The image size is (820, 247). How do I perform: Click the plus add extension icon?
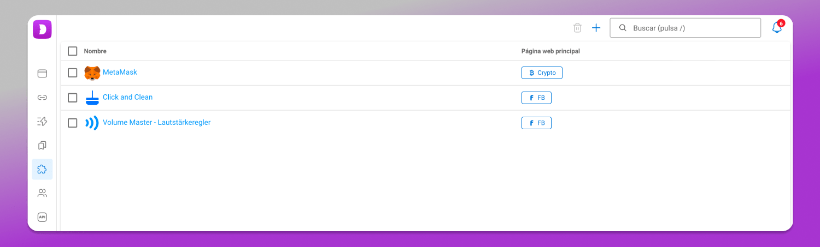coord(596,28)
